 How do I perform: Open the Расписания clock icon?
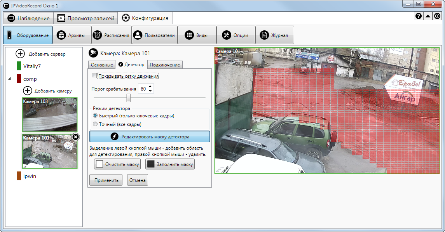97,35
